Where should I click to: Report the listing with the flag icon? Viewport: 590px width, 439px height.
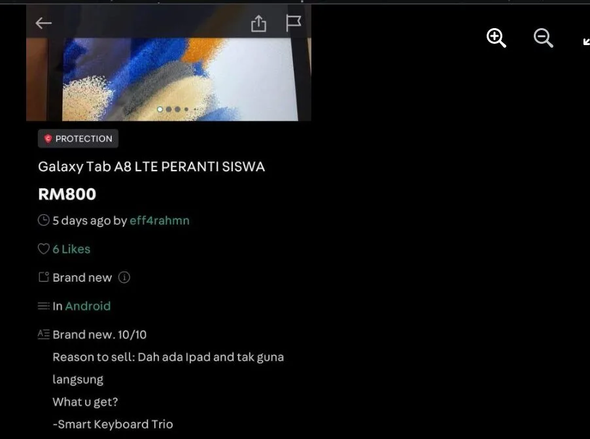click(294, 24)
